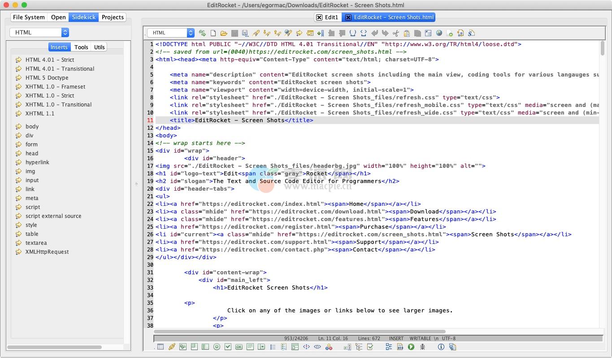Select the Inserts sub-tab
Viewport: 612px width, 358px height.
59,47
